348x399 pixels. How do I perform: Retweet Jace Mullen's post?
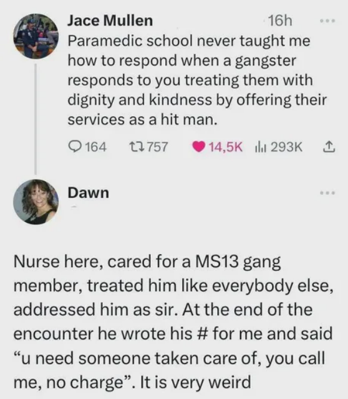(137, 147)
